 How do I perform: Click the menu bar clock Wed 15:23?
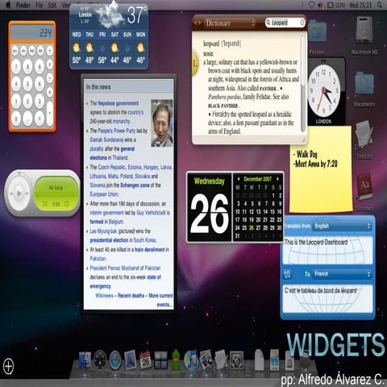[x=360, y=5]
